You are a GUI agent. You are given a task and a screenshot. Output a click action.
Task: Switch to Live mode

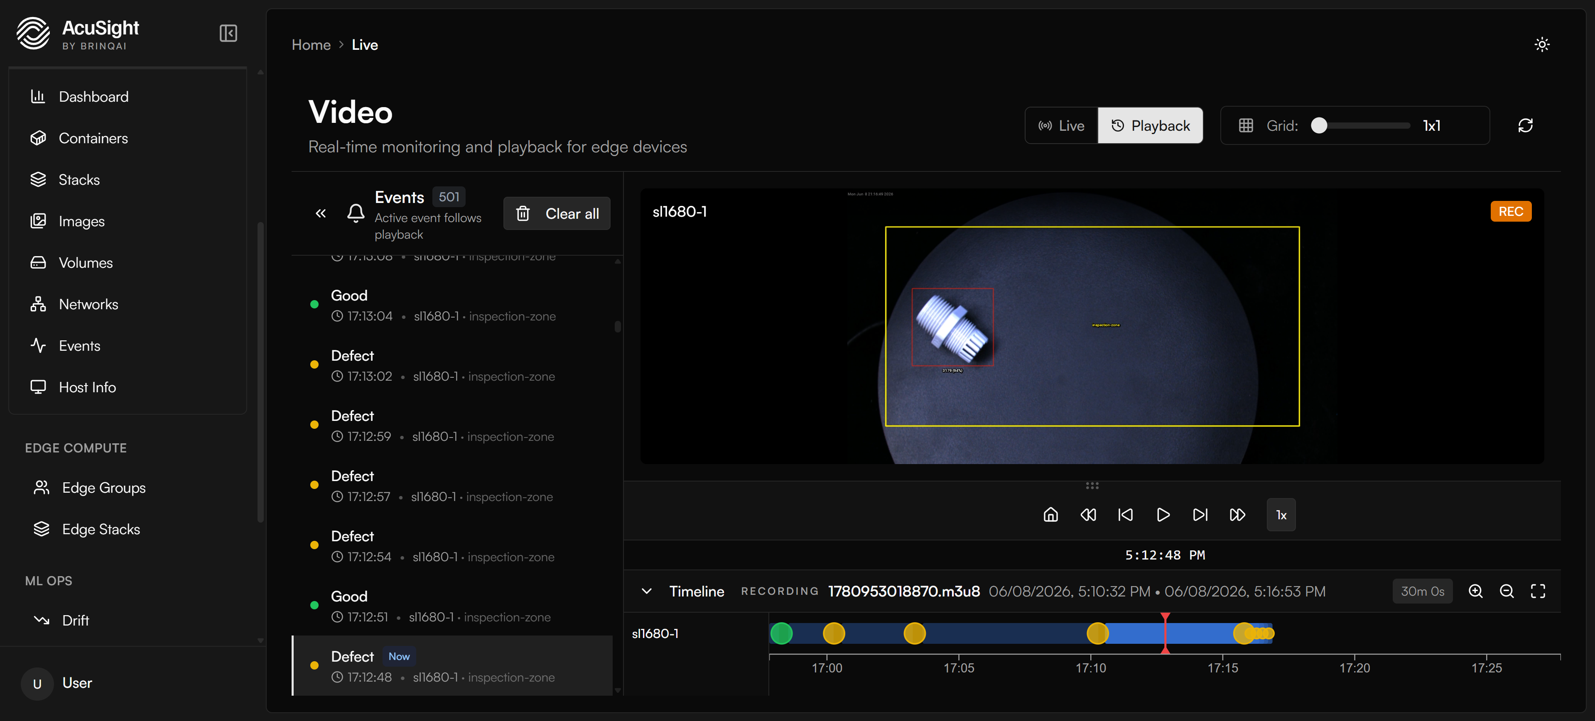click(1061, 126)
